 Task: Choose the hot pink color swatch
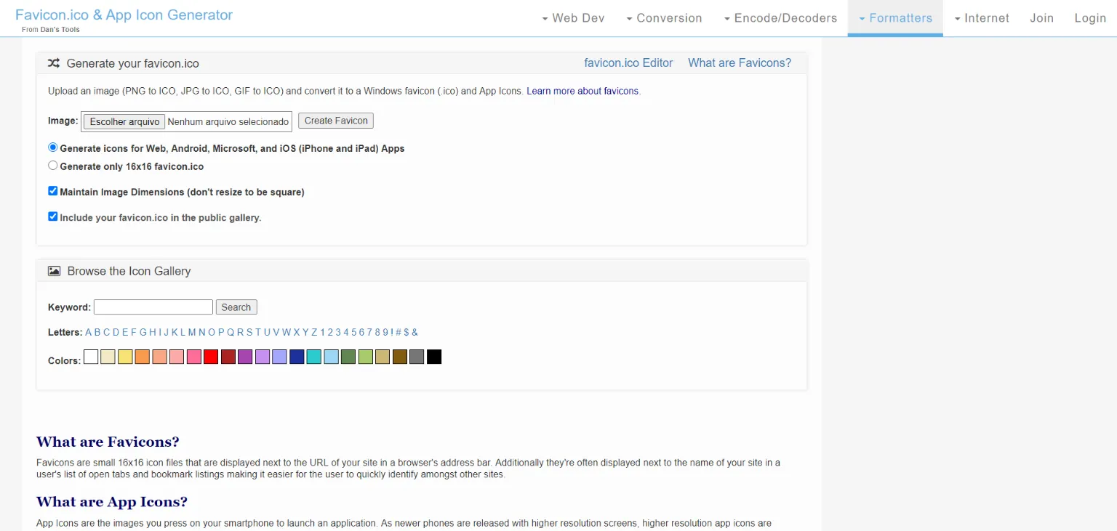coord(193,357)
